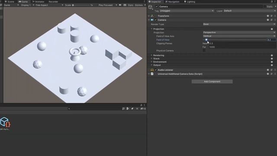The height and width of the screenshot is (156, 277).
Task: Open help for Projection section
Action: [x=272, y=29]
